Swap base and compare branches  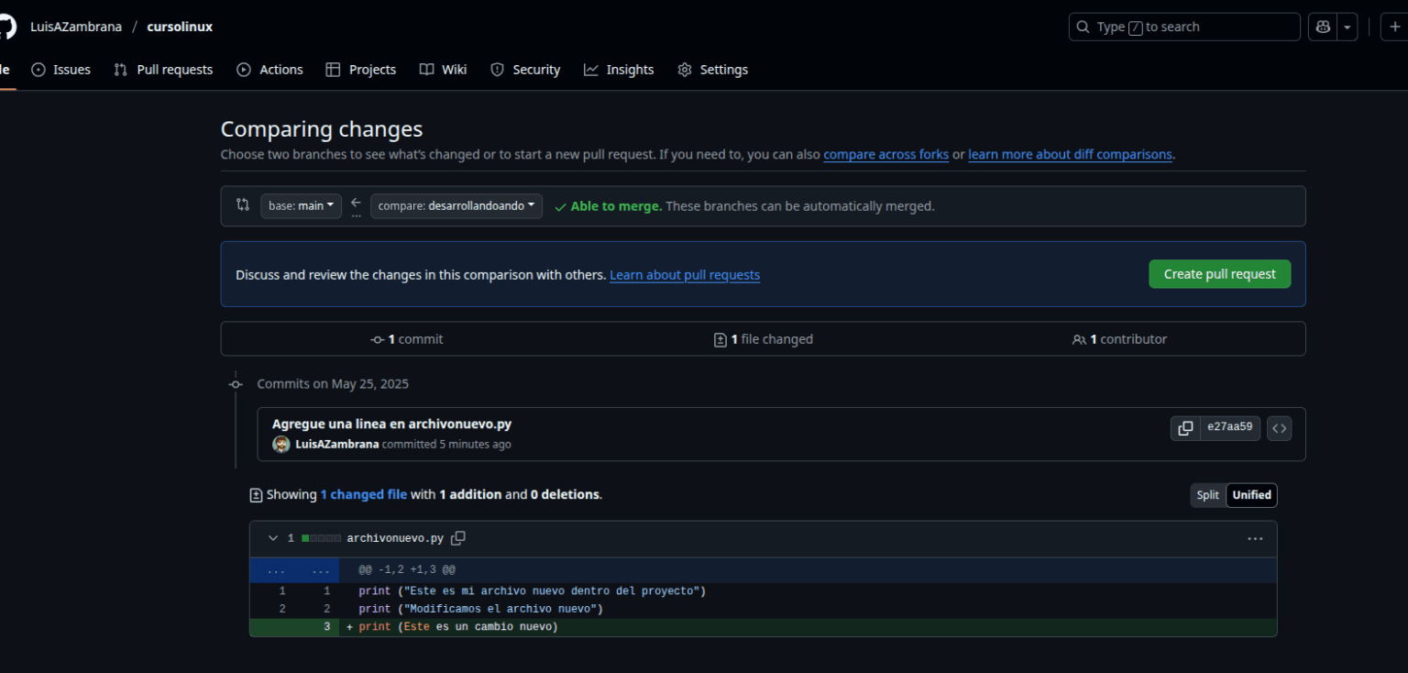(x=355, y=205)
